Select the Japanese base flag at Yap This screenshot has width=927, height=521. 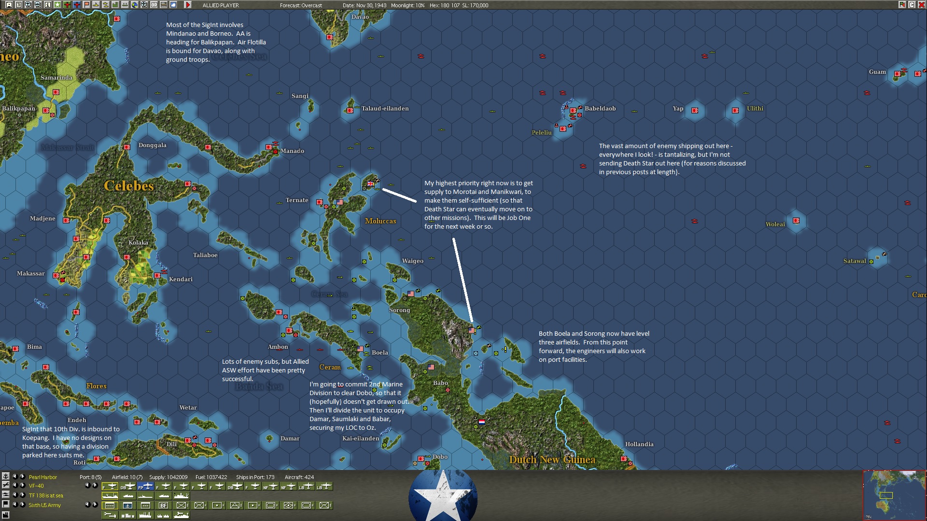coord(695,110)
